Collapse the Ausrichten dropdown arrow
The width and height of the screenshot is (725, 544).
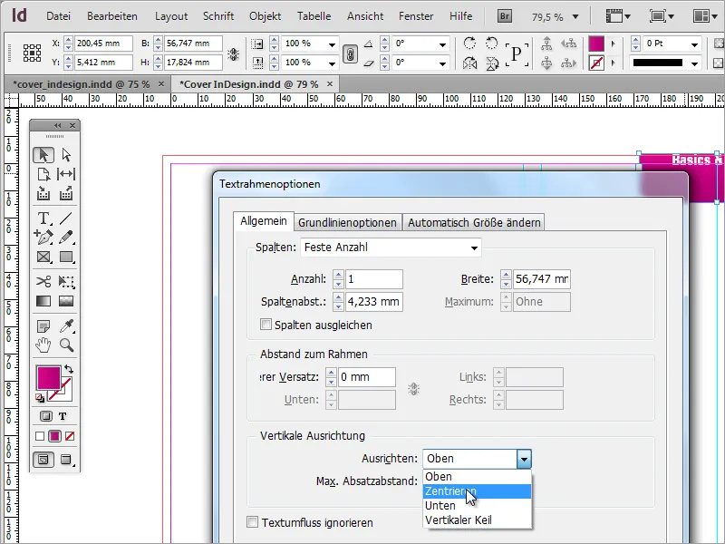524,459
